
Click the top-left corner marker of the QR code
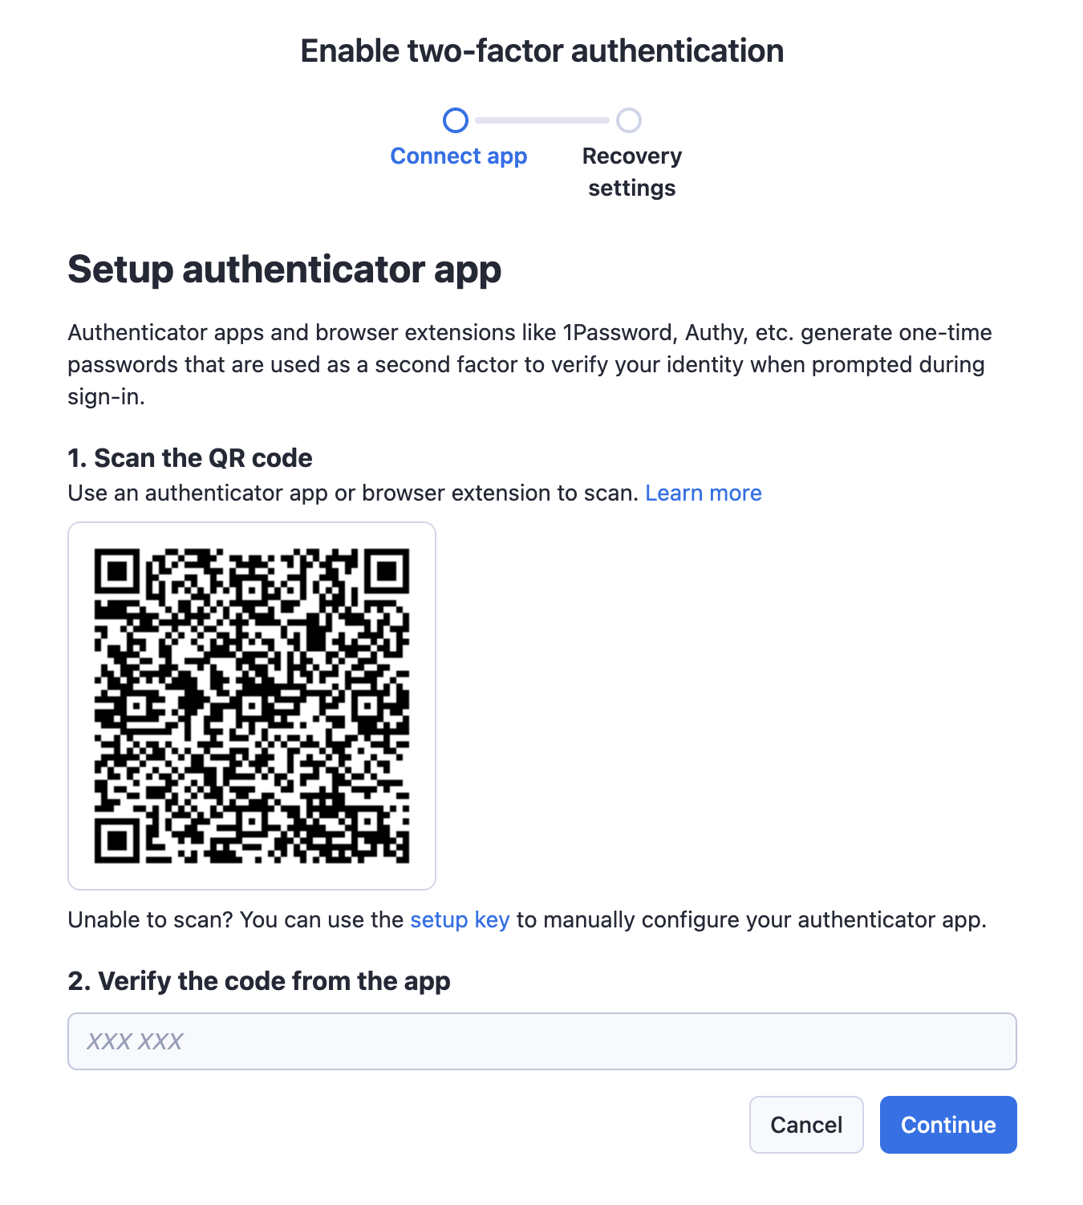point(116,571)
